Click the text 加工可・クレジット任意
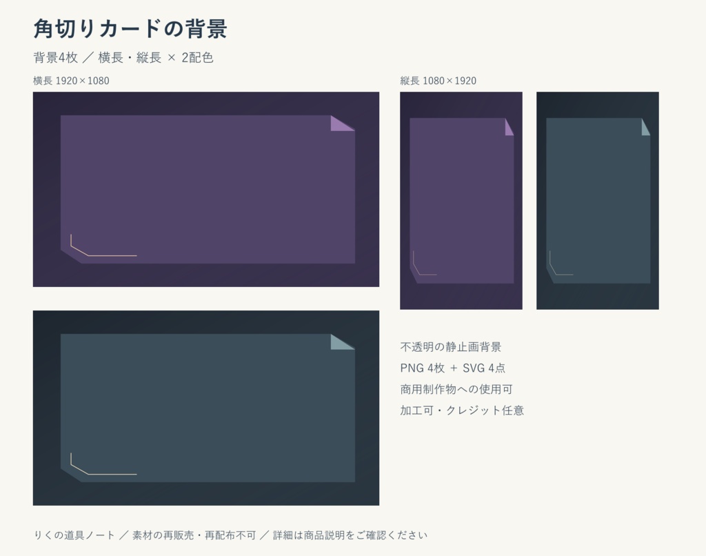 coord(462,410)
